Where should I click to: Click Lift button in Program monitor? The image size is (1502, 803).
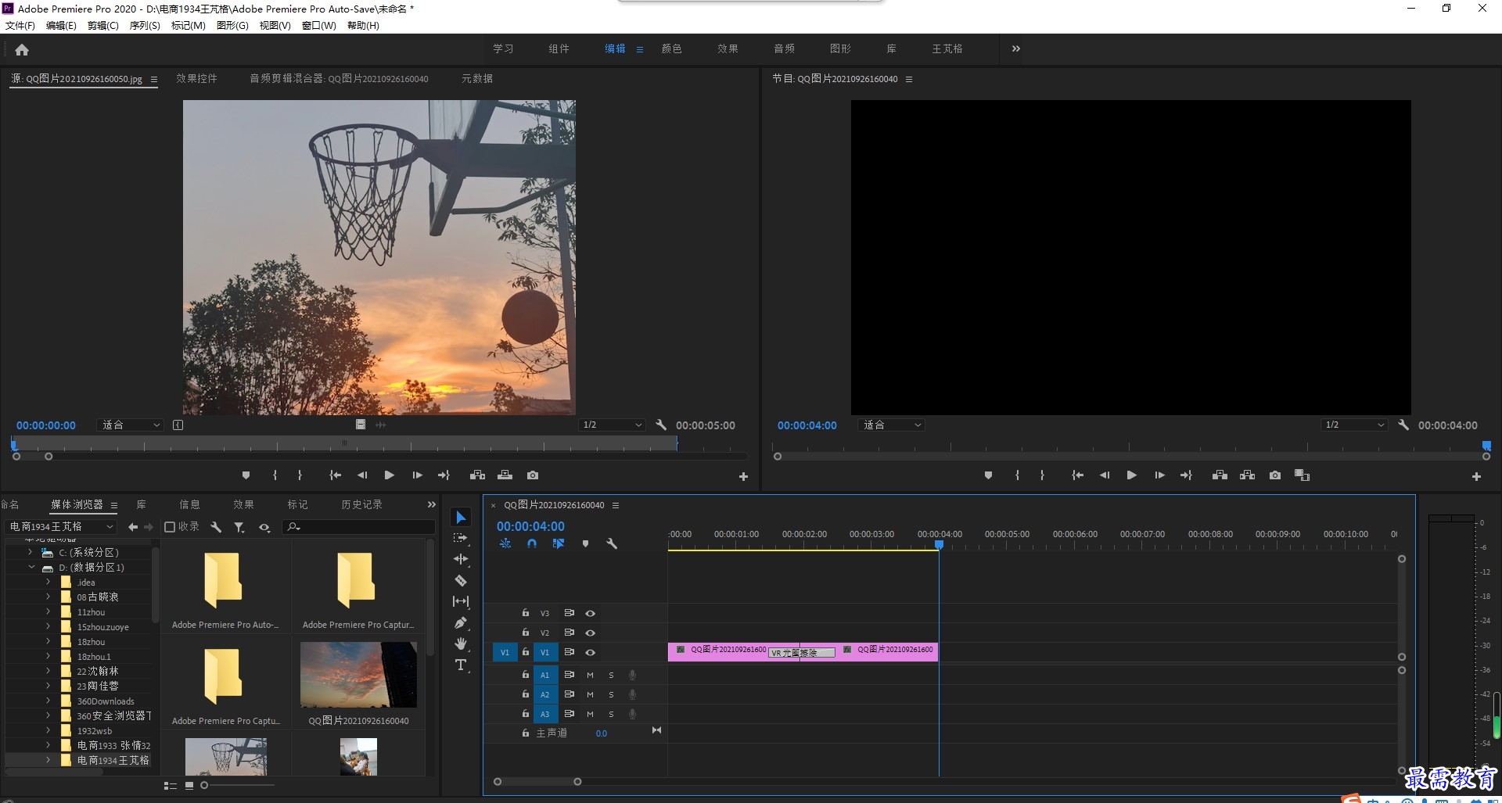coord(1220,475)
